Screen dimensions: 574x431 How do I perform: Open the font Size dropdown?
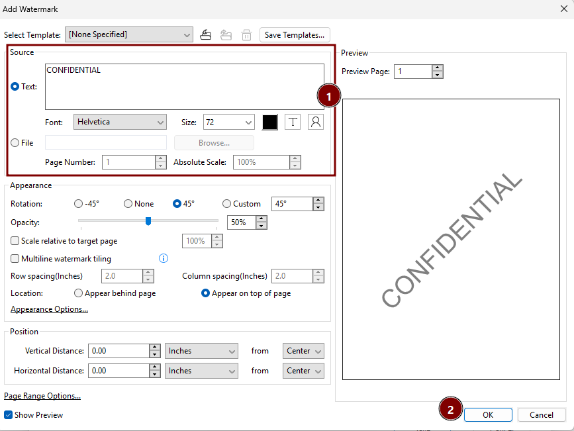(229, 122)
